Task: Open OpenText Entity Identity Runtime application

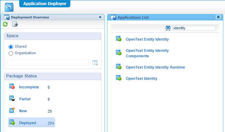Action: point(155,67)
